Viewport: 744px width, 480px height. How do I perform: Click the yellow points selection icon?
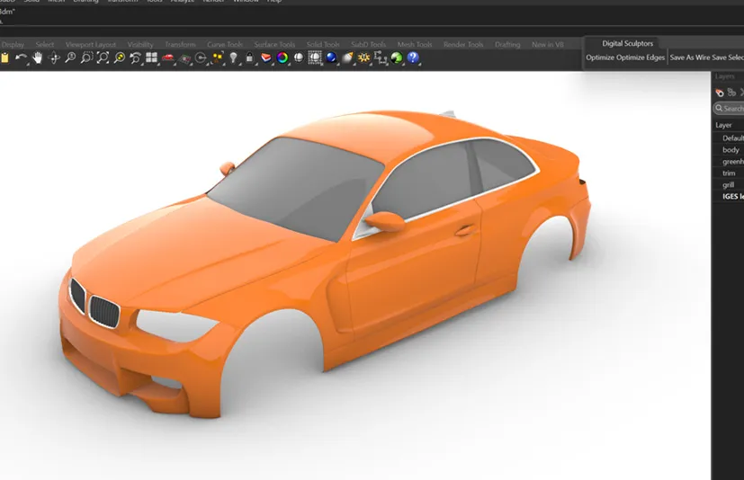tap(218, 58)
